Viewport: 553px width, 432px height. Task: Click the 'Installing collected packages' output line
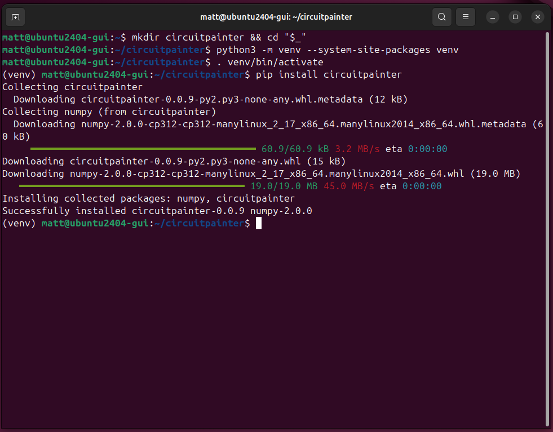(x=148, y=199)
